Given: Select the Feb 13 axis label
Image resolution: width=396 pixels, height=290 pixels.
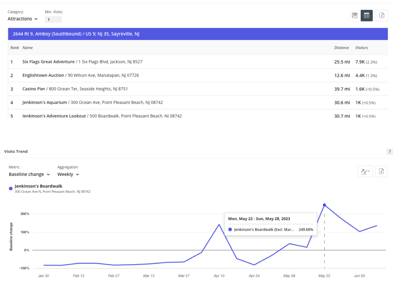Looking at the screenshot, I should pos(78,276).
